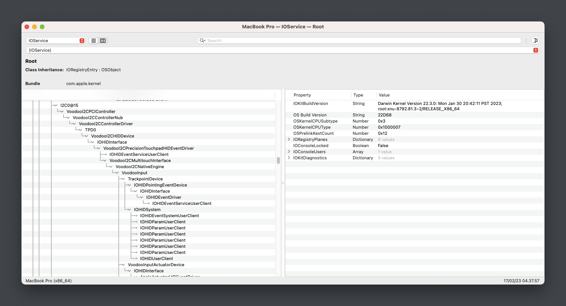Select the OSKernelCPUType property

(x=415, y=127)
